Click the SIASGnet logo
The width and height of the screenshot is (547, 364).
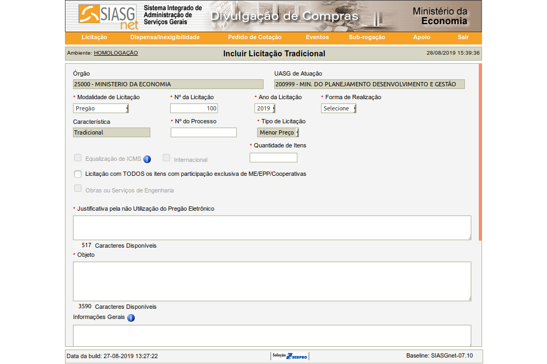pos(108,17)
